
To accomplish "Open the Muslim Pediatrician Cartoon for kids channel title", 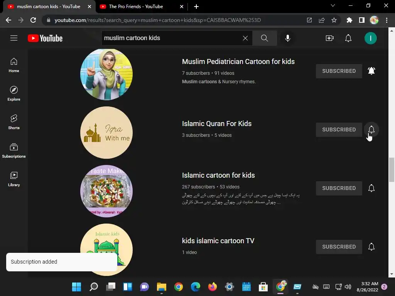I will pos(238,62).
